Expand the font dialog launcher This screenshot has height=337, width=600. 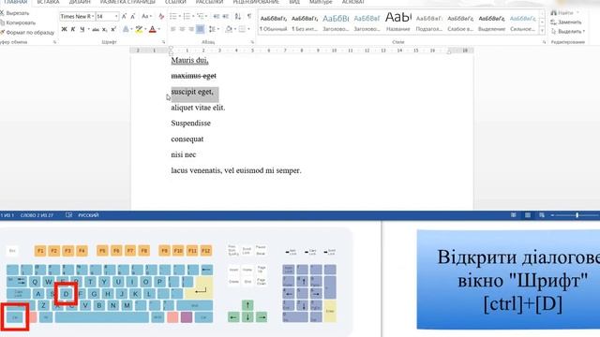164,42
